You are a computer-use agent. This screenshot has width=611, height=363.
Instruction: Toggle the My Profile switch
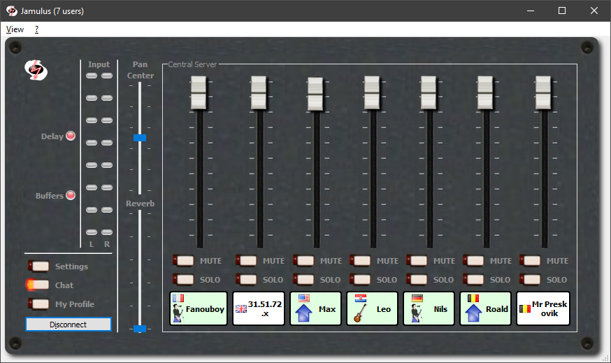click(x=38, y=304)
